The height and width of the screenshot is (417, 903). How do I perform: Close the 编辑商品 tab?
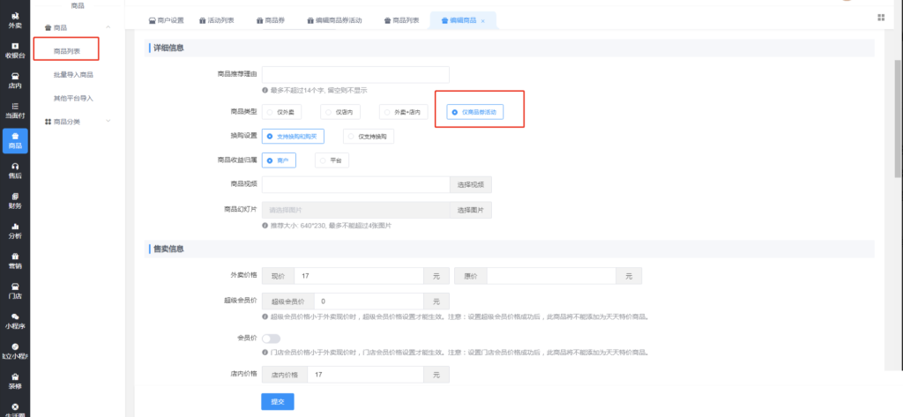click(482, 20)
